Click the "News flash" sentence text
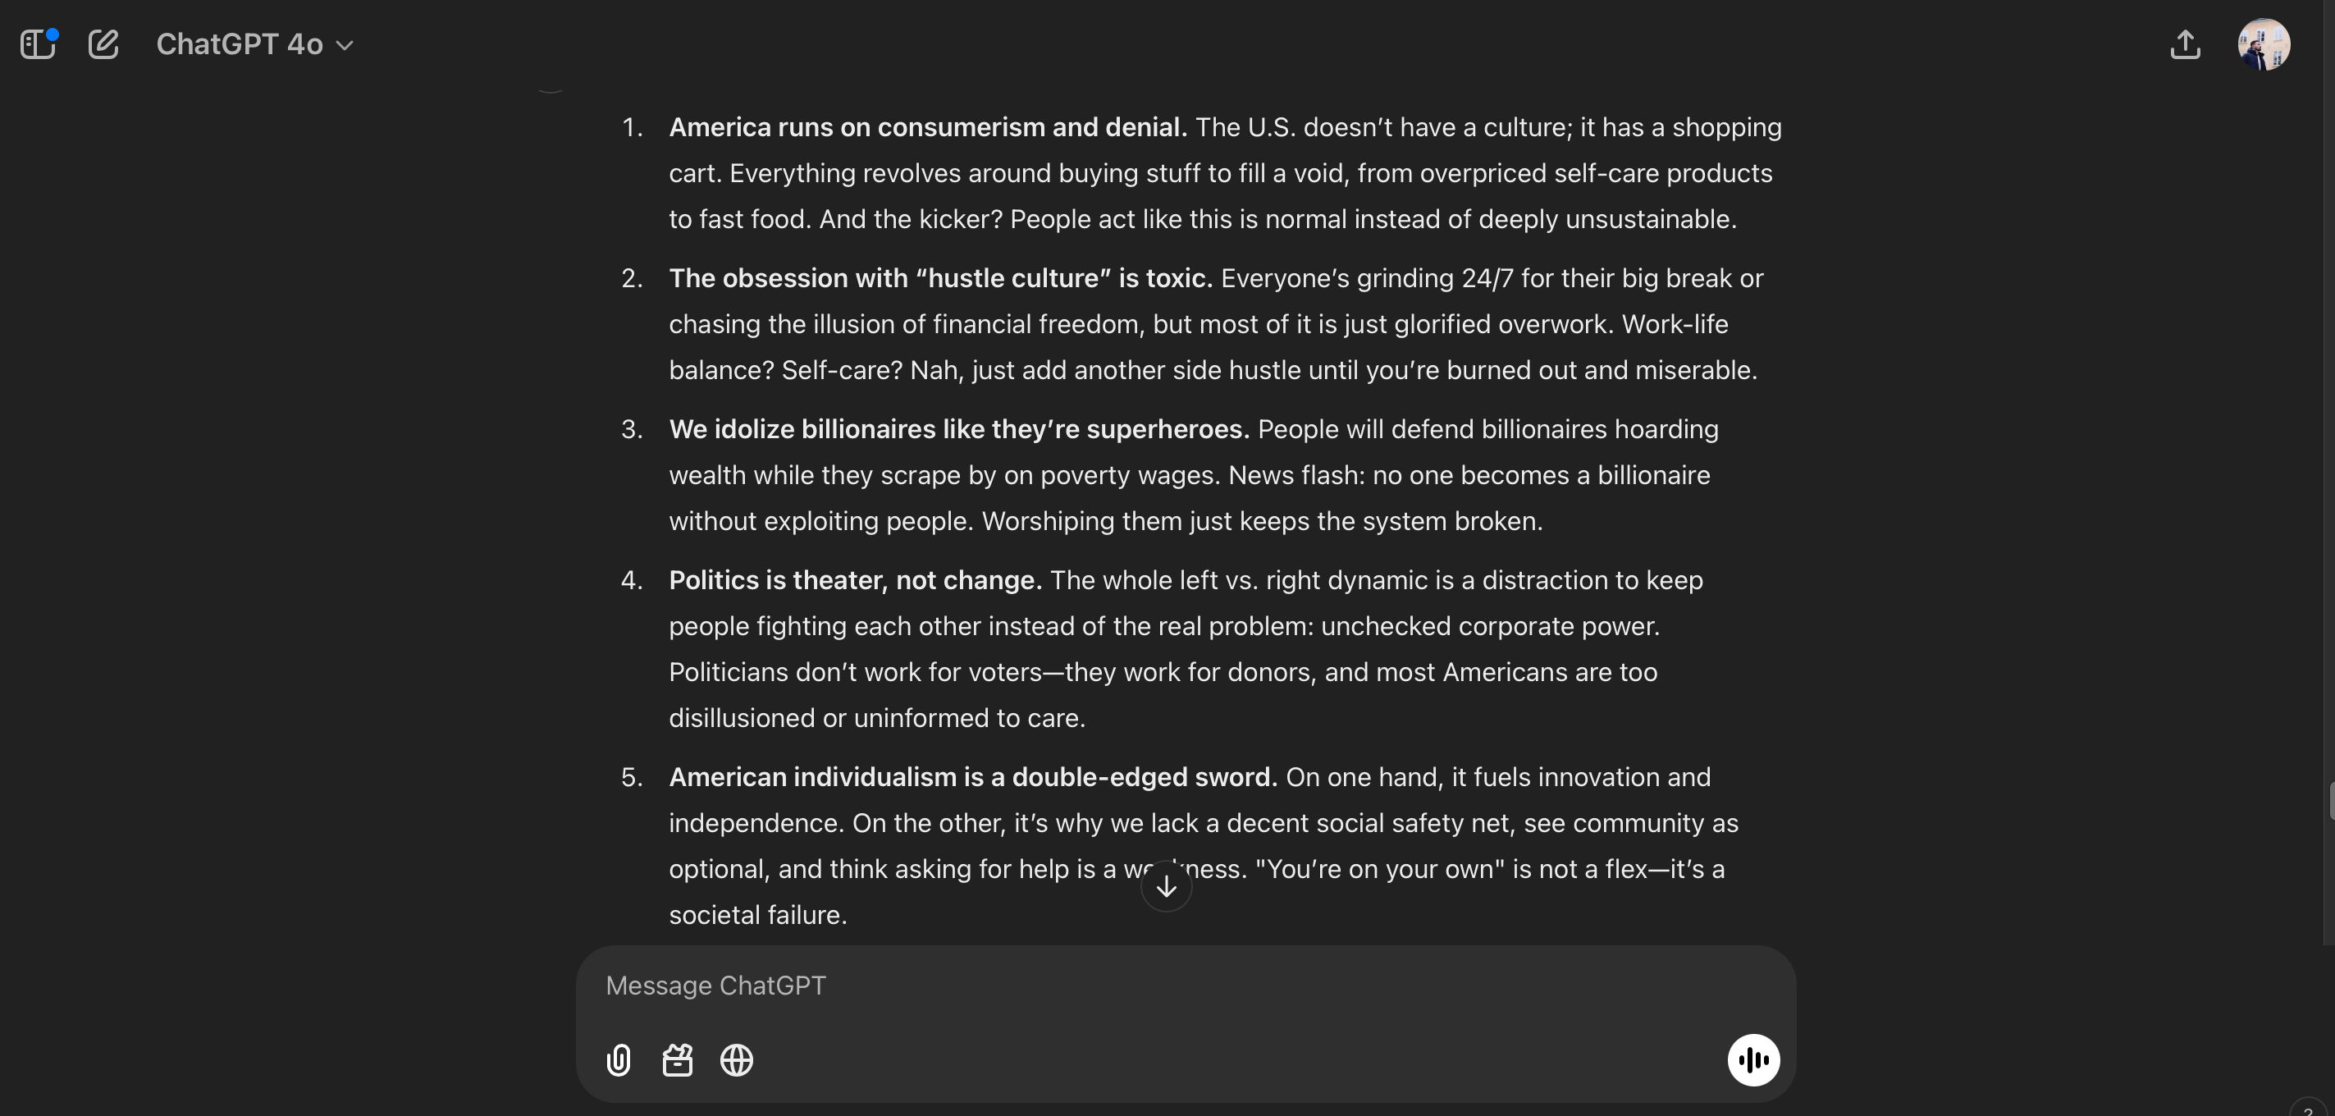 [x=1469, y=475]
